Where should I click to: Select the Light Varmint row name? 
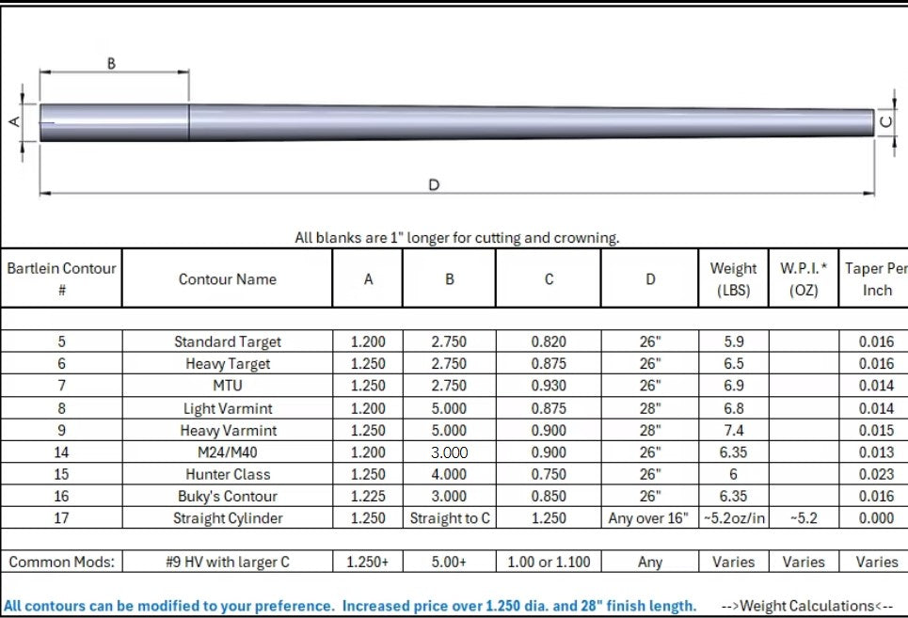click(x=227, y=408)
